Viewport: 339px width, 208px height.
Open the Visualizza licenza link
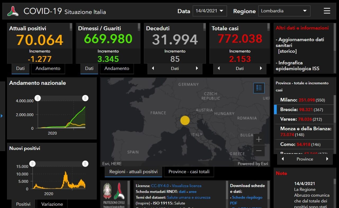point(186,186)
